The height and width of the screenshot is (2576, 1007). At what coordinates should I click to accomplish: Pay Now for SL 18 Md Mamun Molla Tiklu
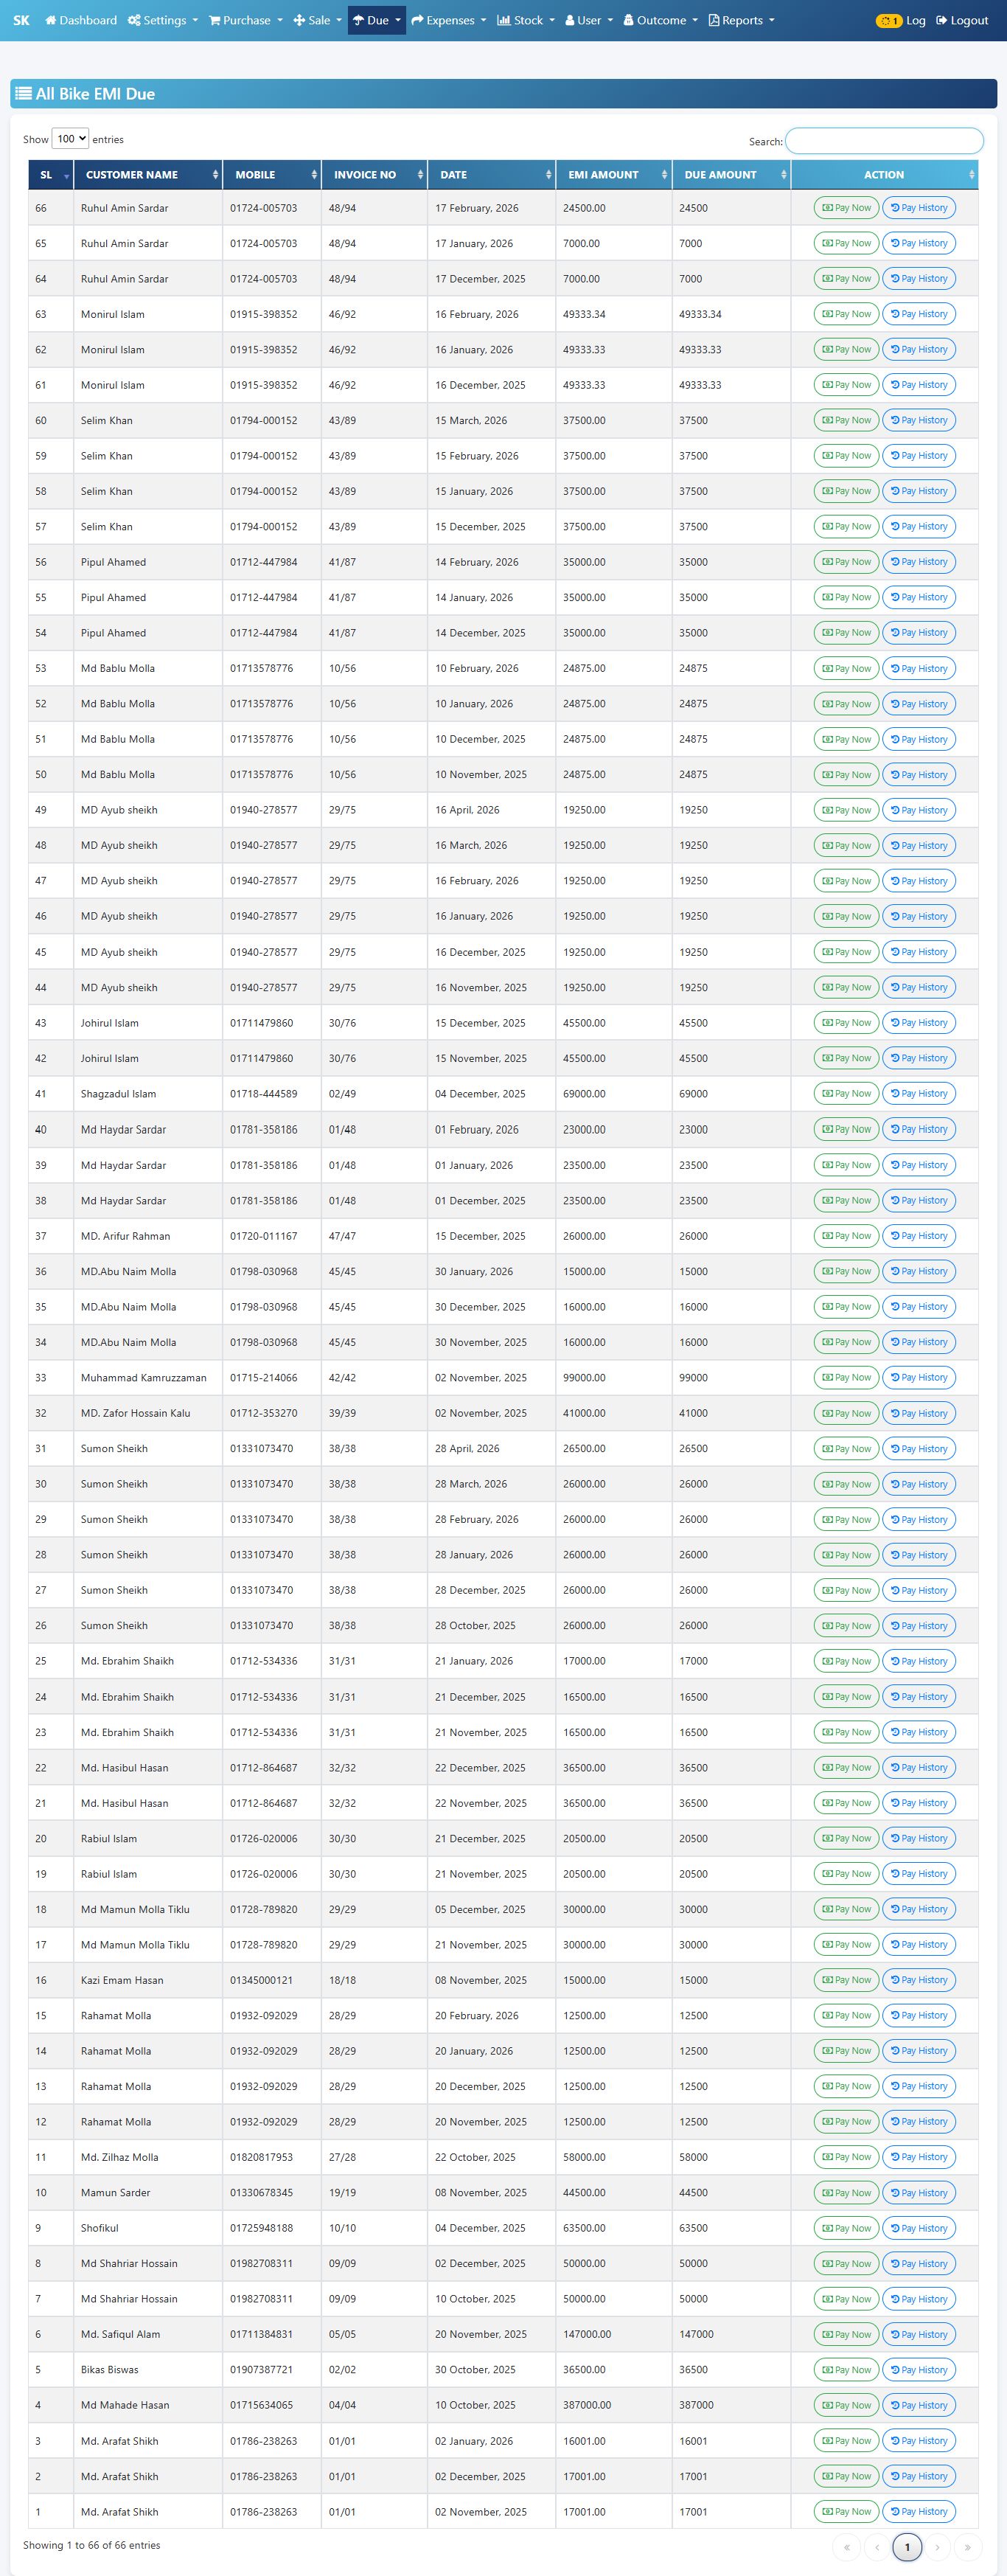(x=846, y=1909)
